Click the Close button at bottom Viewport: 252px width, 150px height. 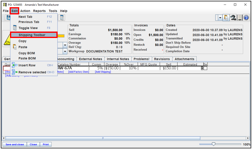pos(33,144)
